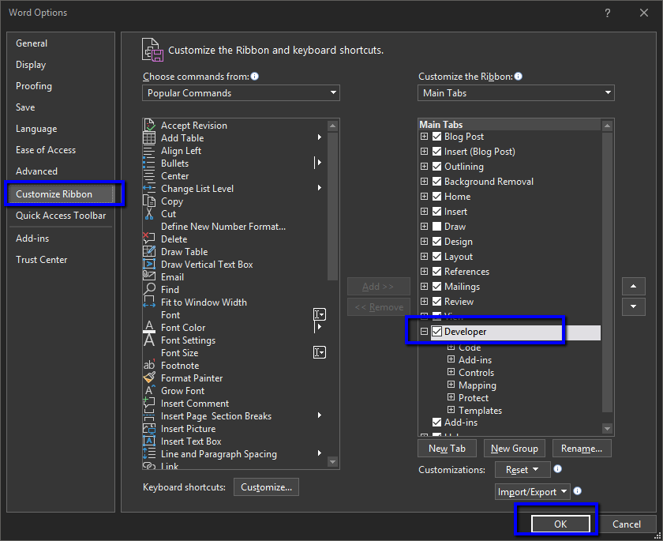The image size is (663, 541).
Task: Click the Find magnifier icon
Action: coord(149,290)
